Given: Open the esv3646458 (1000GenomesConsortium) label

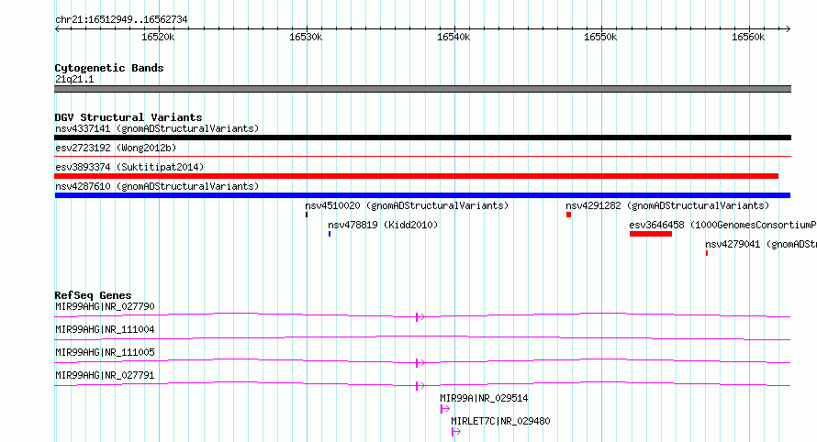Looking at the screenshot, I should (x=722, y=225).
